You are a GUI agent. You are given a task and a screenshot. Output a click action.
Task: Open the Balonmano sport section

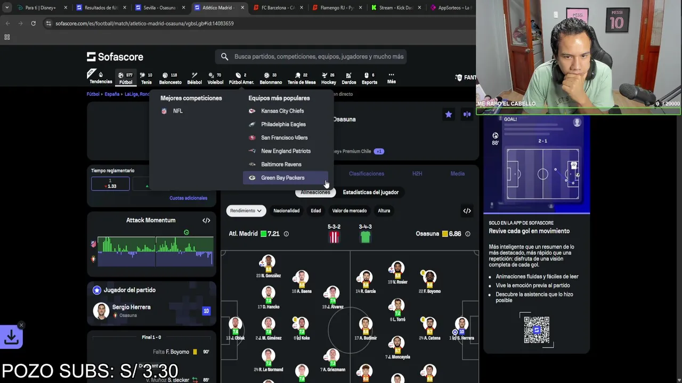pos(271,78)
